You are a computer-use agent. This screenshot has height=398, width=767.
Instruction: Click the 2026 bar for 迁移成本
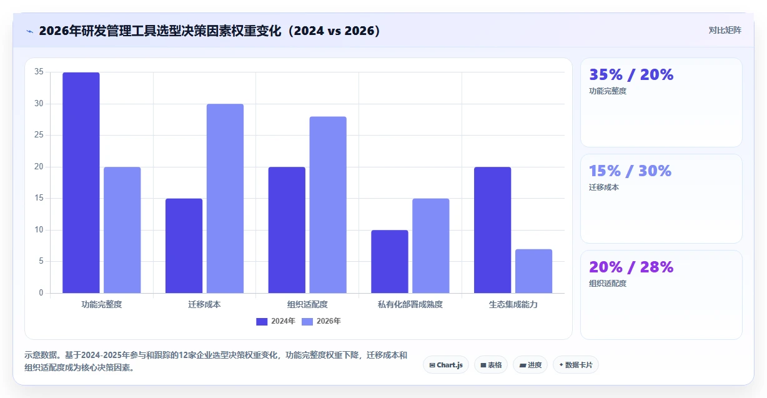(x=225, y=198)
